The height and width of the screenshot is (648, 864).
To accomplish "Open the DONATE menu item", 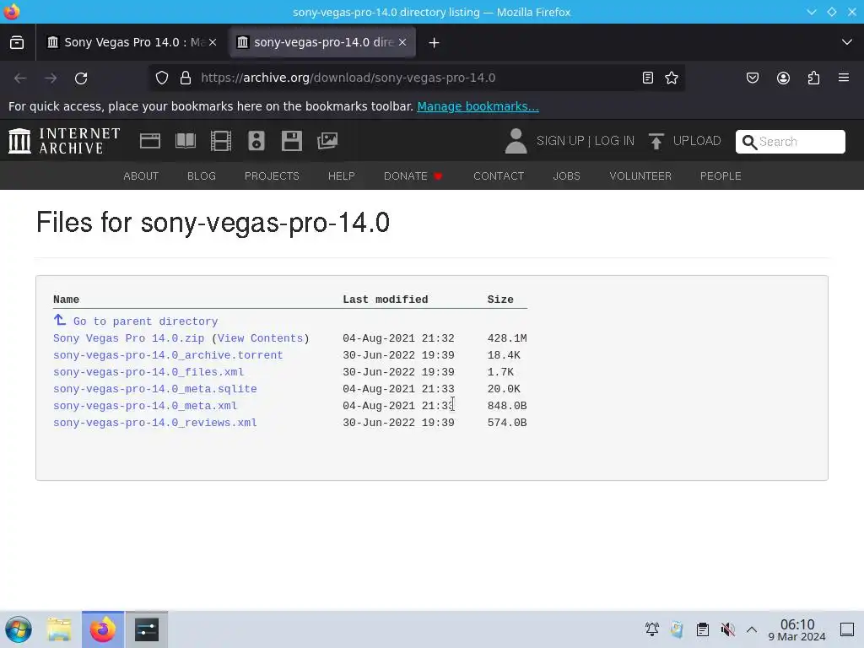I will 413,176.
